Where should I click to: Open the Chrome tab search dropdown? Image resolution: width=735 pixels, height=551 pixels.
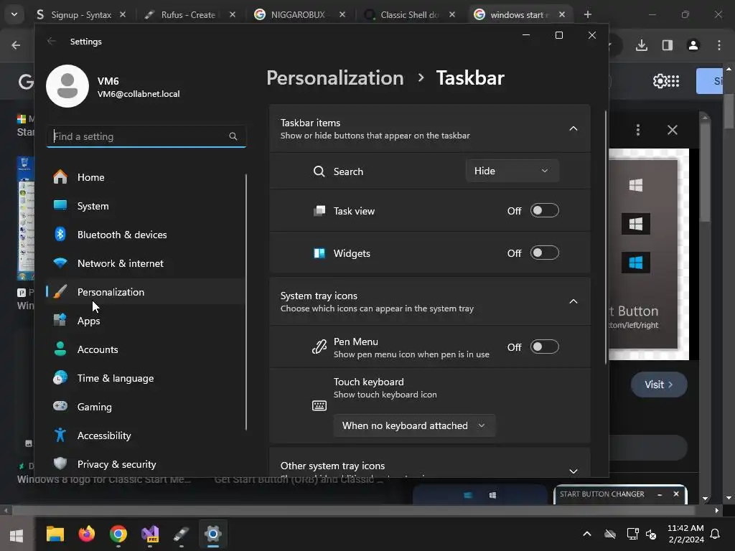[x=14, y=14]
